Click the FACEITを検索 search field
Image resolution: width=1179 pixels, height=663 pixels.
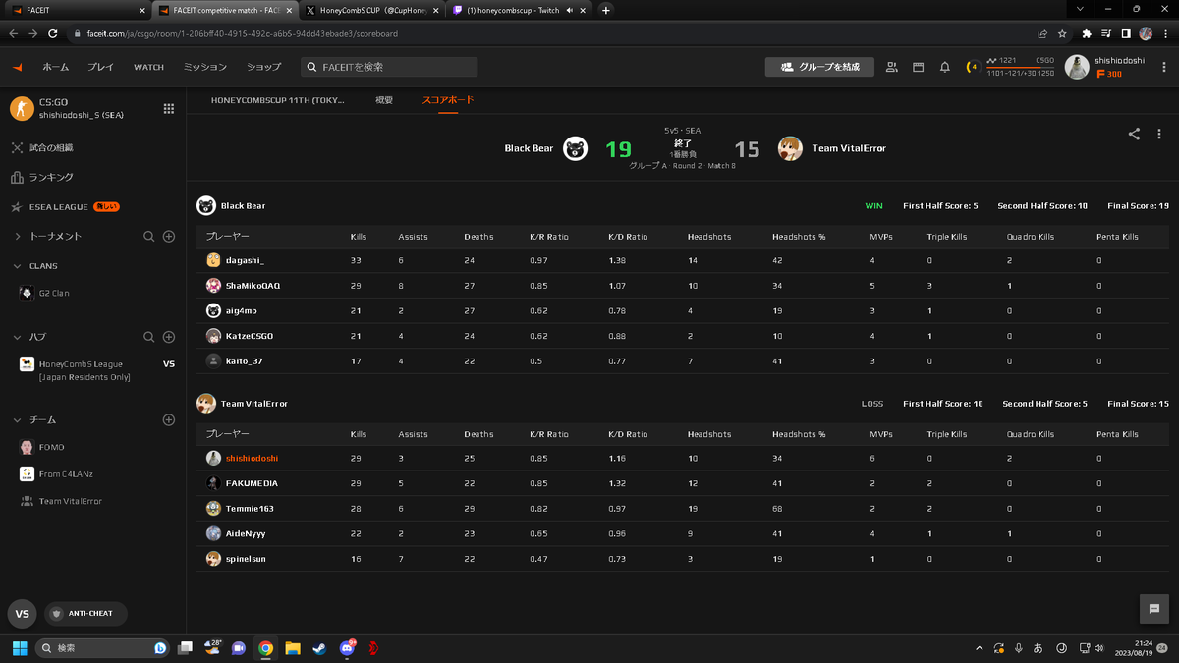388,67
